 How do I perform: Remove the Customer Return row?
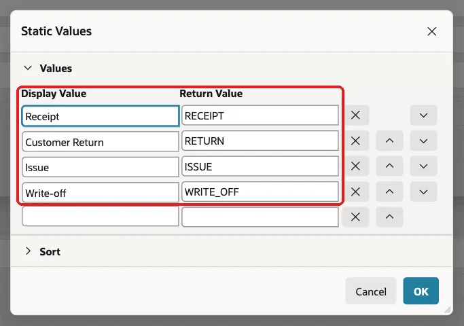(355, 141)
